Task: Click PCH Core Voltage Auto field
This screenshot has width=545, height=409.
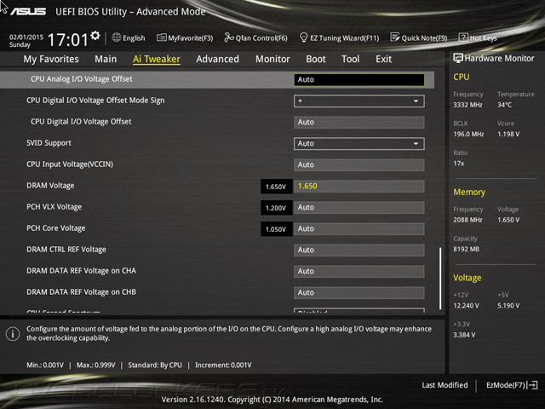Action: pos(359,229)
